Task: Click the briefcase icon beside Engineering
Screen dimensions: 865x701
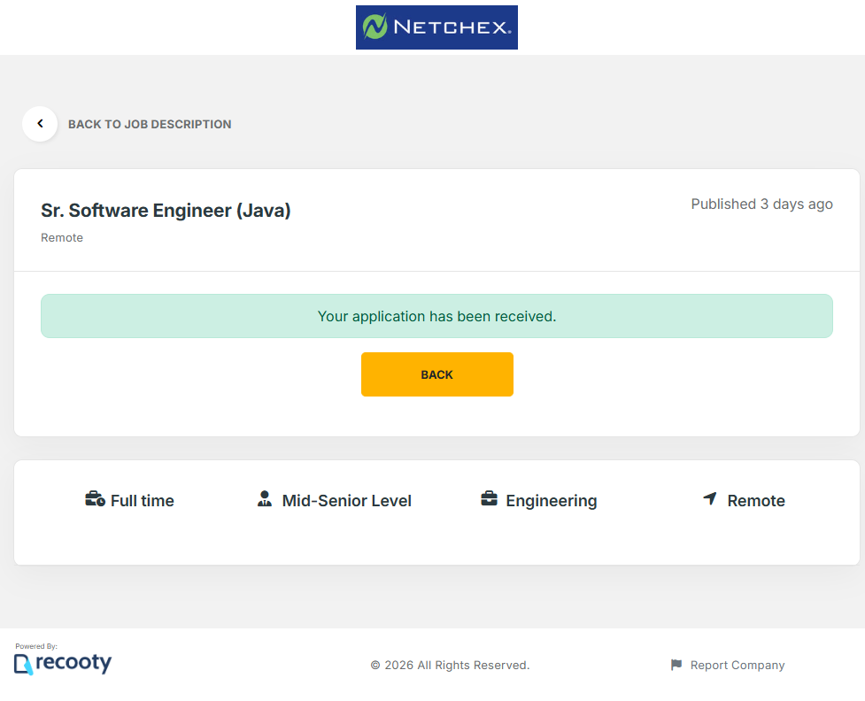Action: (489, 500)
